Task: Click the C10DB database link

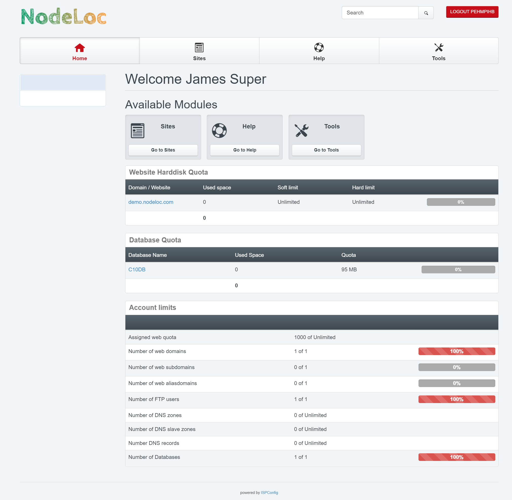Action: 137,269
